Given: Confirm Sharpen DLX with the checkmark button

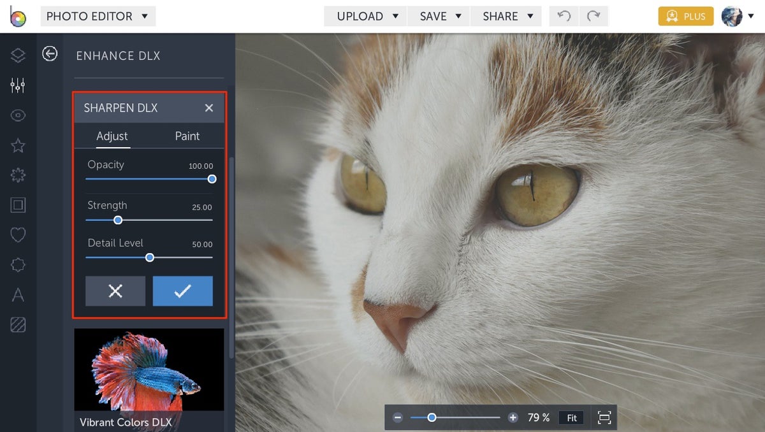Looking at the screenshot, I should (x=183, y=291).
